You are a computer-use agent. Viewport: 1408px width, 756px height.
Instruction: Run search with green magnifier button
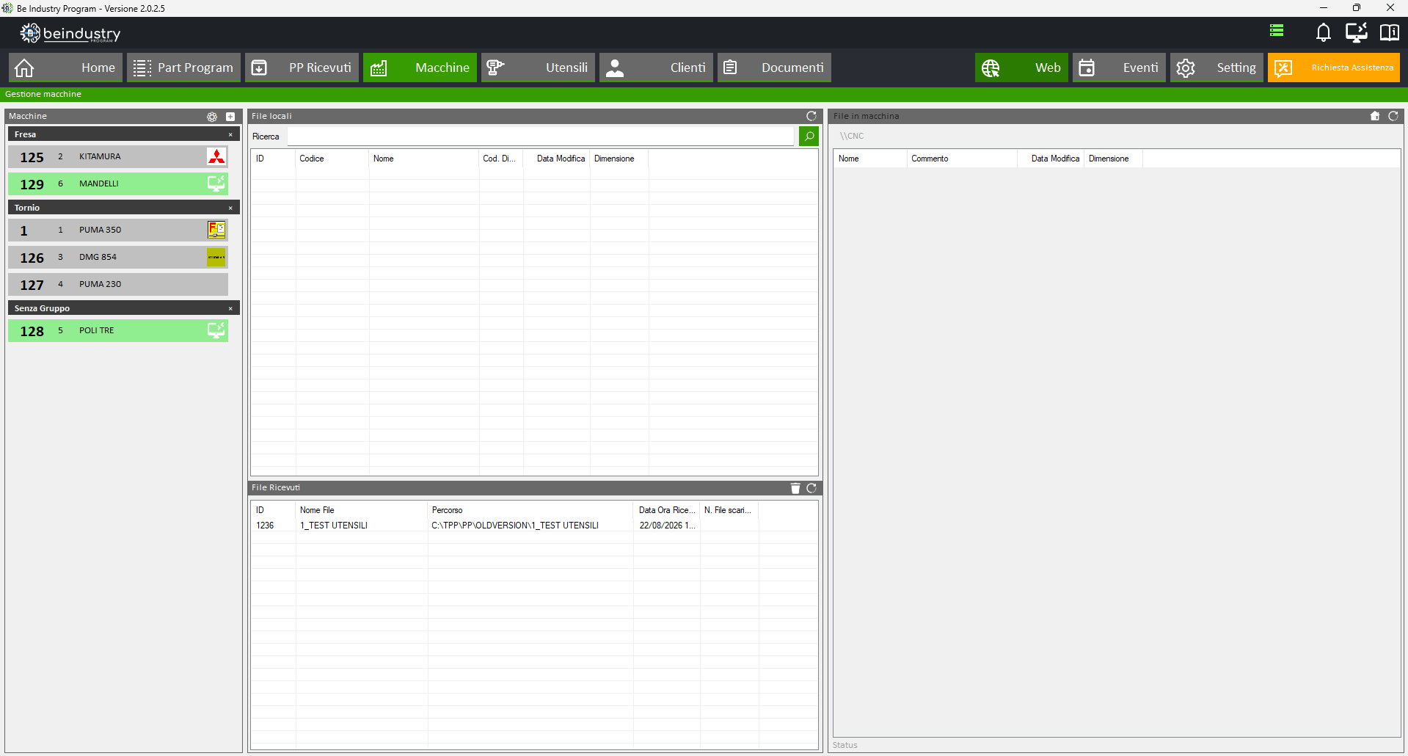point(809,137)
